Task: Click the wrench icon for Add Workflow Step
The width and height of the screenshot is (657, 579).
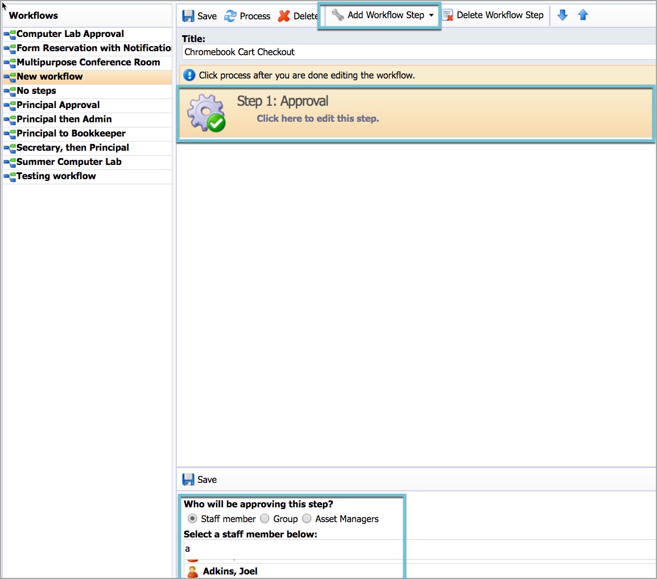Action: (x=338, y=15)
